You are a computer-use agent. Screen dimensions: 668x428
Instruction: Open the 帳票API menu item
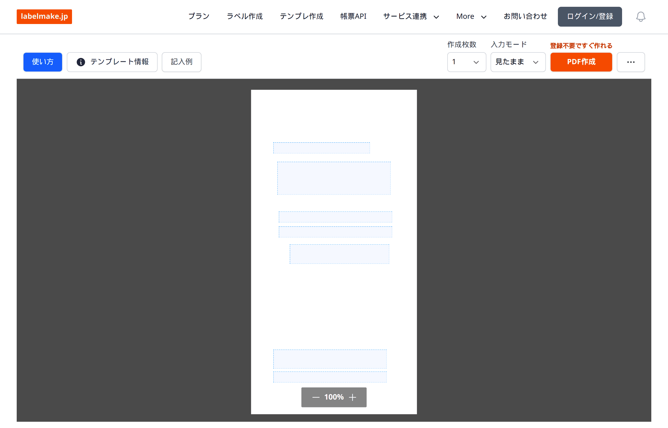[353, 16]
